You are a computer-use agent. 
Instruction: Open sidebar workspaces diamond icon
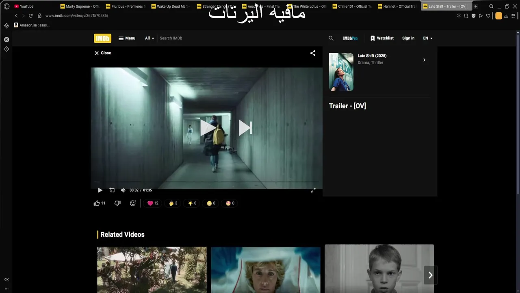6,25
